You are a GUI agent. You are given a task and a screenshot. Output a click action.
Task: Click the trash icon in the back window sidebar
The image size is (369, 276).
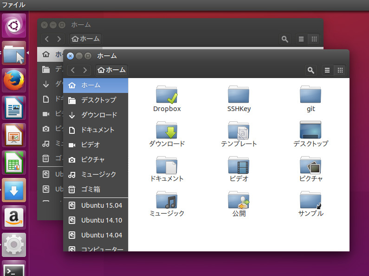click(46, 158)
